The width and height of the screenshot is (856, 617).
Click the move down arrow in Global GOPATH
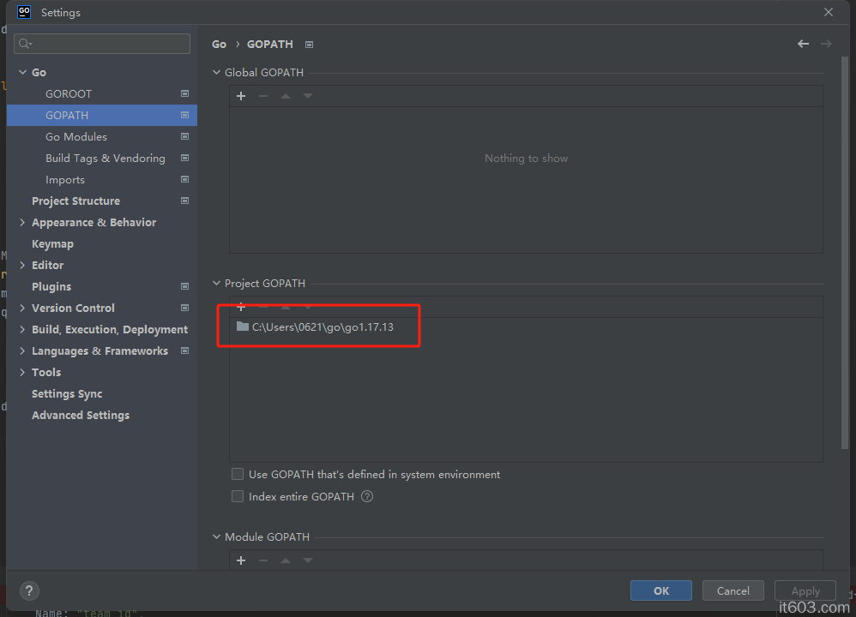tap(308, 96)
